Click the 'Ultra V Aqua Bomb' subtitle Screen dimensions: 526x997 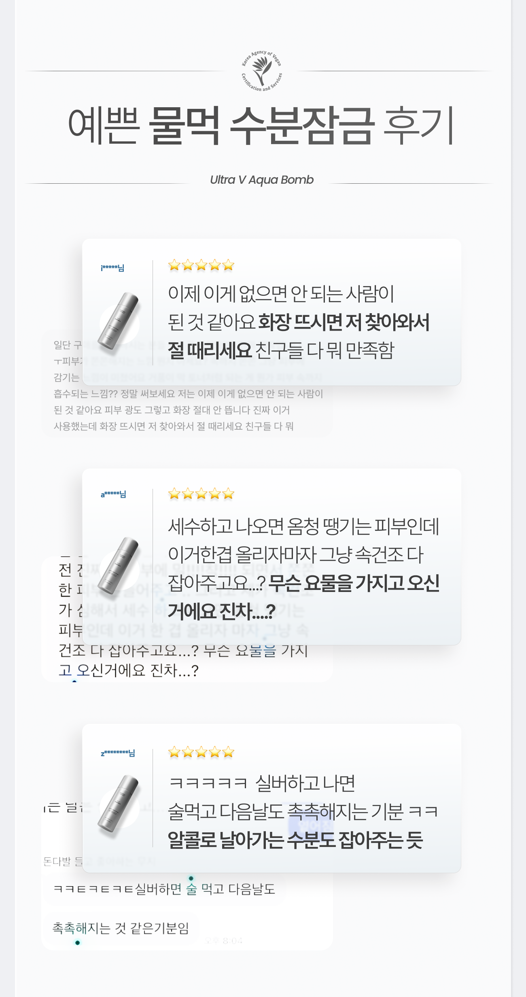[x=262, y=180]
